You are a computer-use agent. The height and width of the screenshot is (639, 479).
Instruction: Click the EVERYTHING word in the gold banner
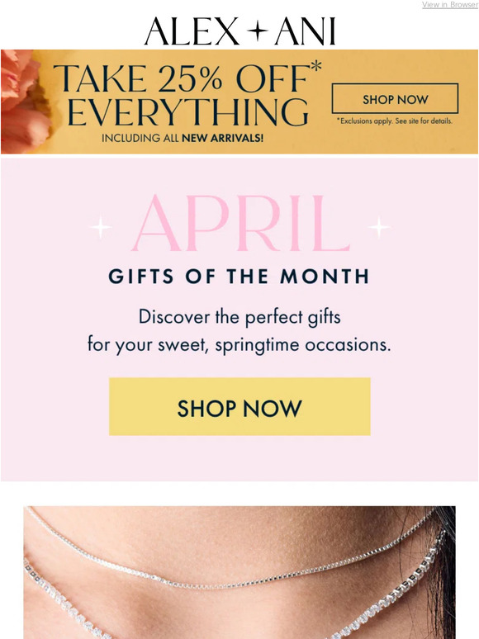[x=188, y=112]
